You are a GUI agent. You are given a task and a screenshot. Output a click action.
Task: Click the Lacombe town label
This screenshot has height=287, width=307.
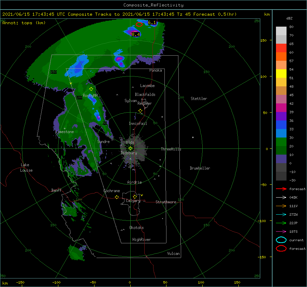147,86
